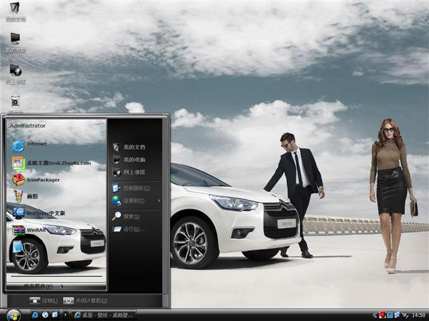Launch the KMPlayer 中文版 entry
This screenshot has height=321, width=429.
[39, 213]
